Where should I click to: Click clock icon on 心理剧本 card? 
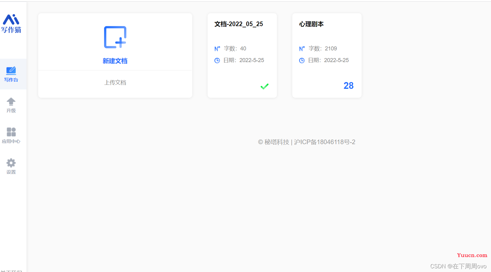coord(302,60)
